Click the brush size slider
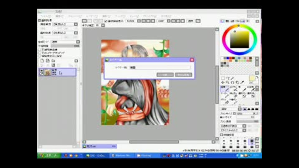 click(248, 114)
